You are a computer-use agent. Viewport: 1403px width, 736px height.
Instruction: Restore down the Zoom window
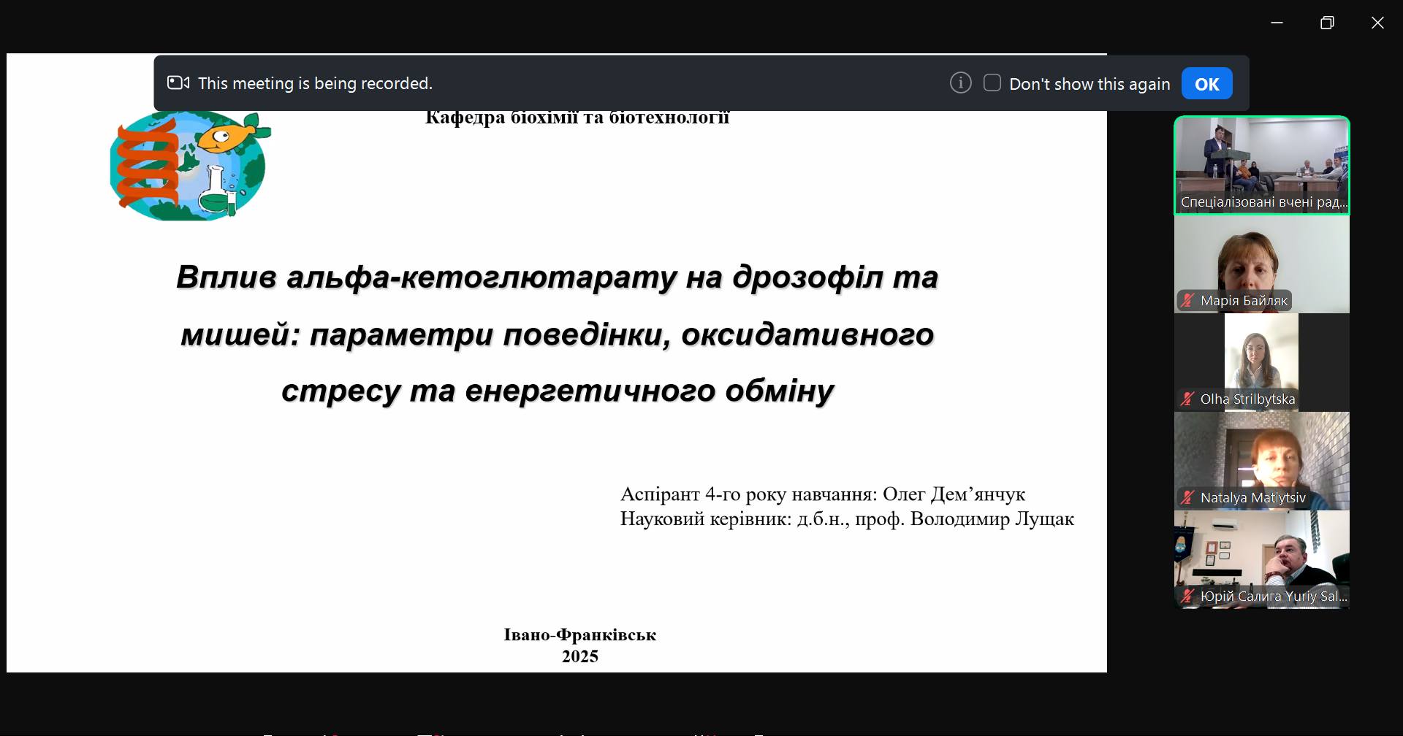pyautogui.click(x=1327, y=23)
